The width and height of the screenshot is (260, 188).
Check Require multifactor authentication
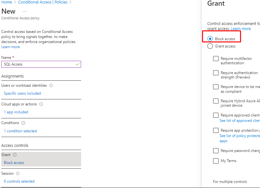tap(216, 59)
